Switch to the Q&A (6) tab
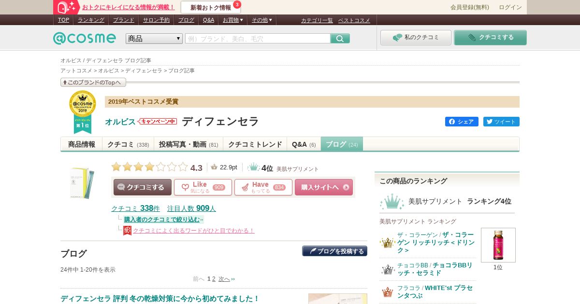580x304 pixels. pos(304,144)
